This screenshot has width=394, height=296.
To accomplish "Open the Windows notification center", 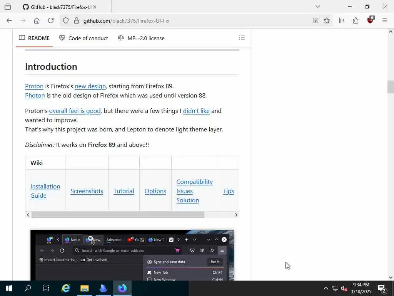I will [382, 288].
